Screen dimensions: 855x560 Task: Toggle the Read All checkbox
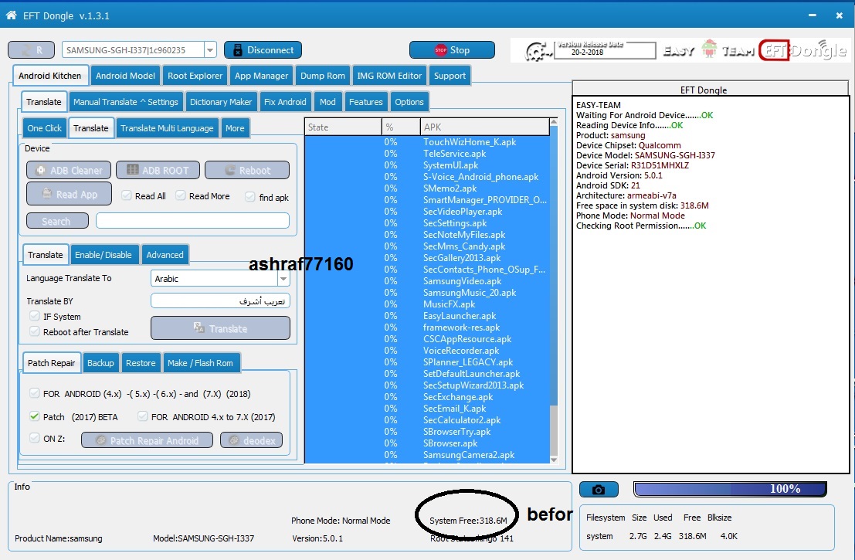coord(127,195)
